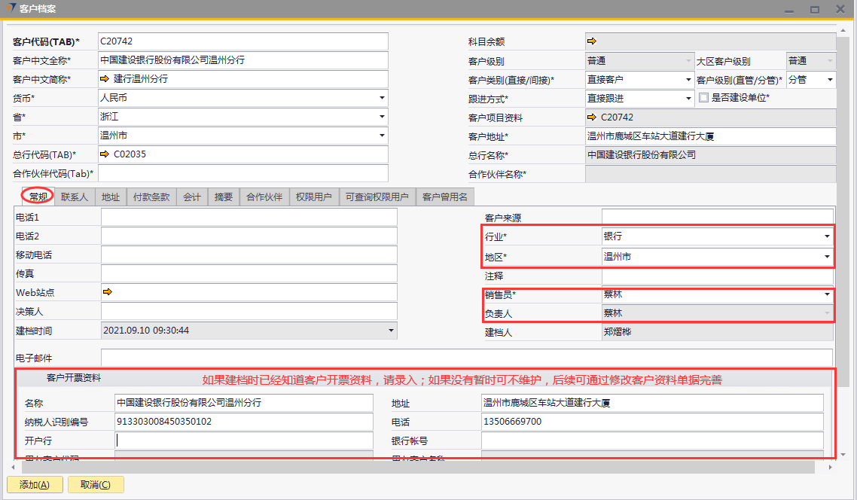This screenshot has width=857, height=500.
Task: Click the arrow icon beside 建行温州分行
Action: (105, 79)
